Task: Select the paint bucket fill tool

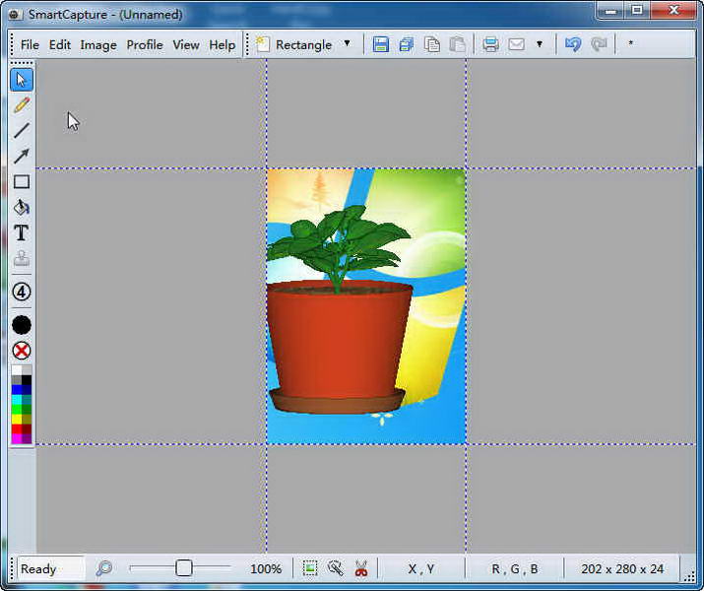Action: [x=21, y=207]
